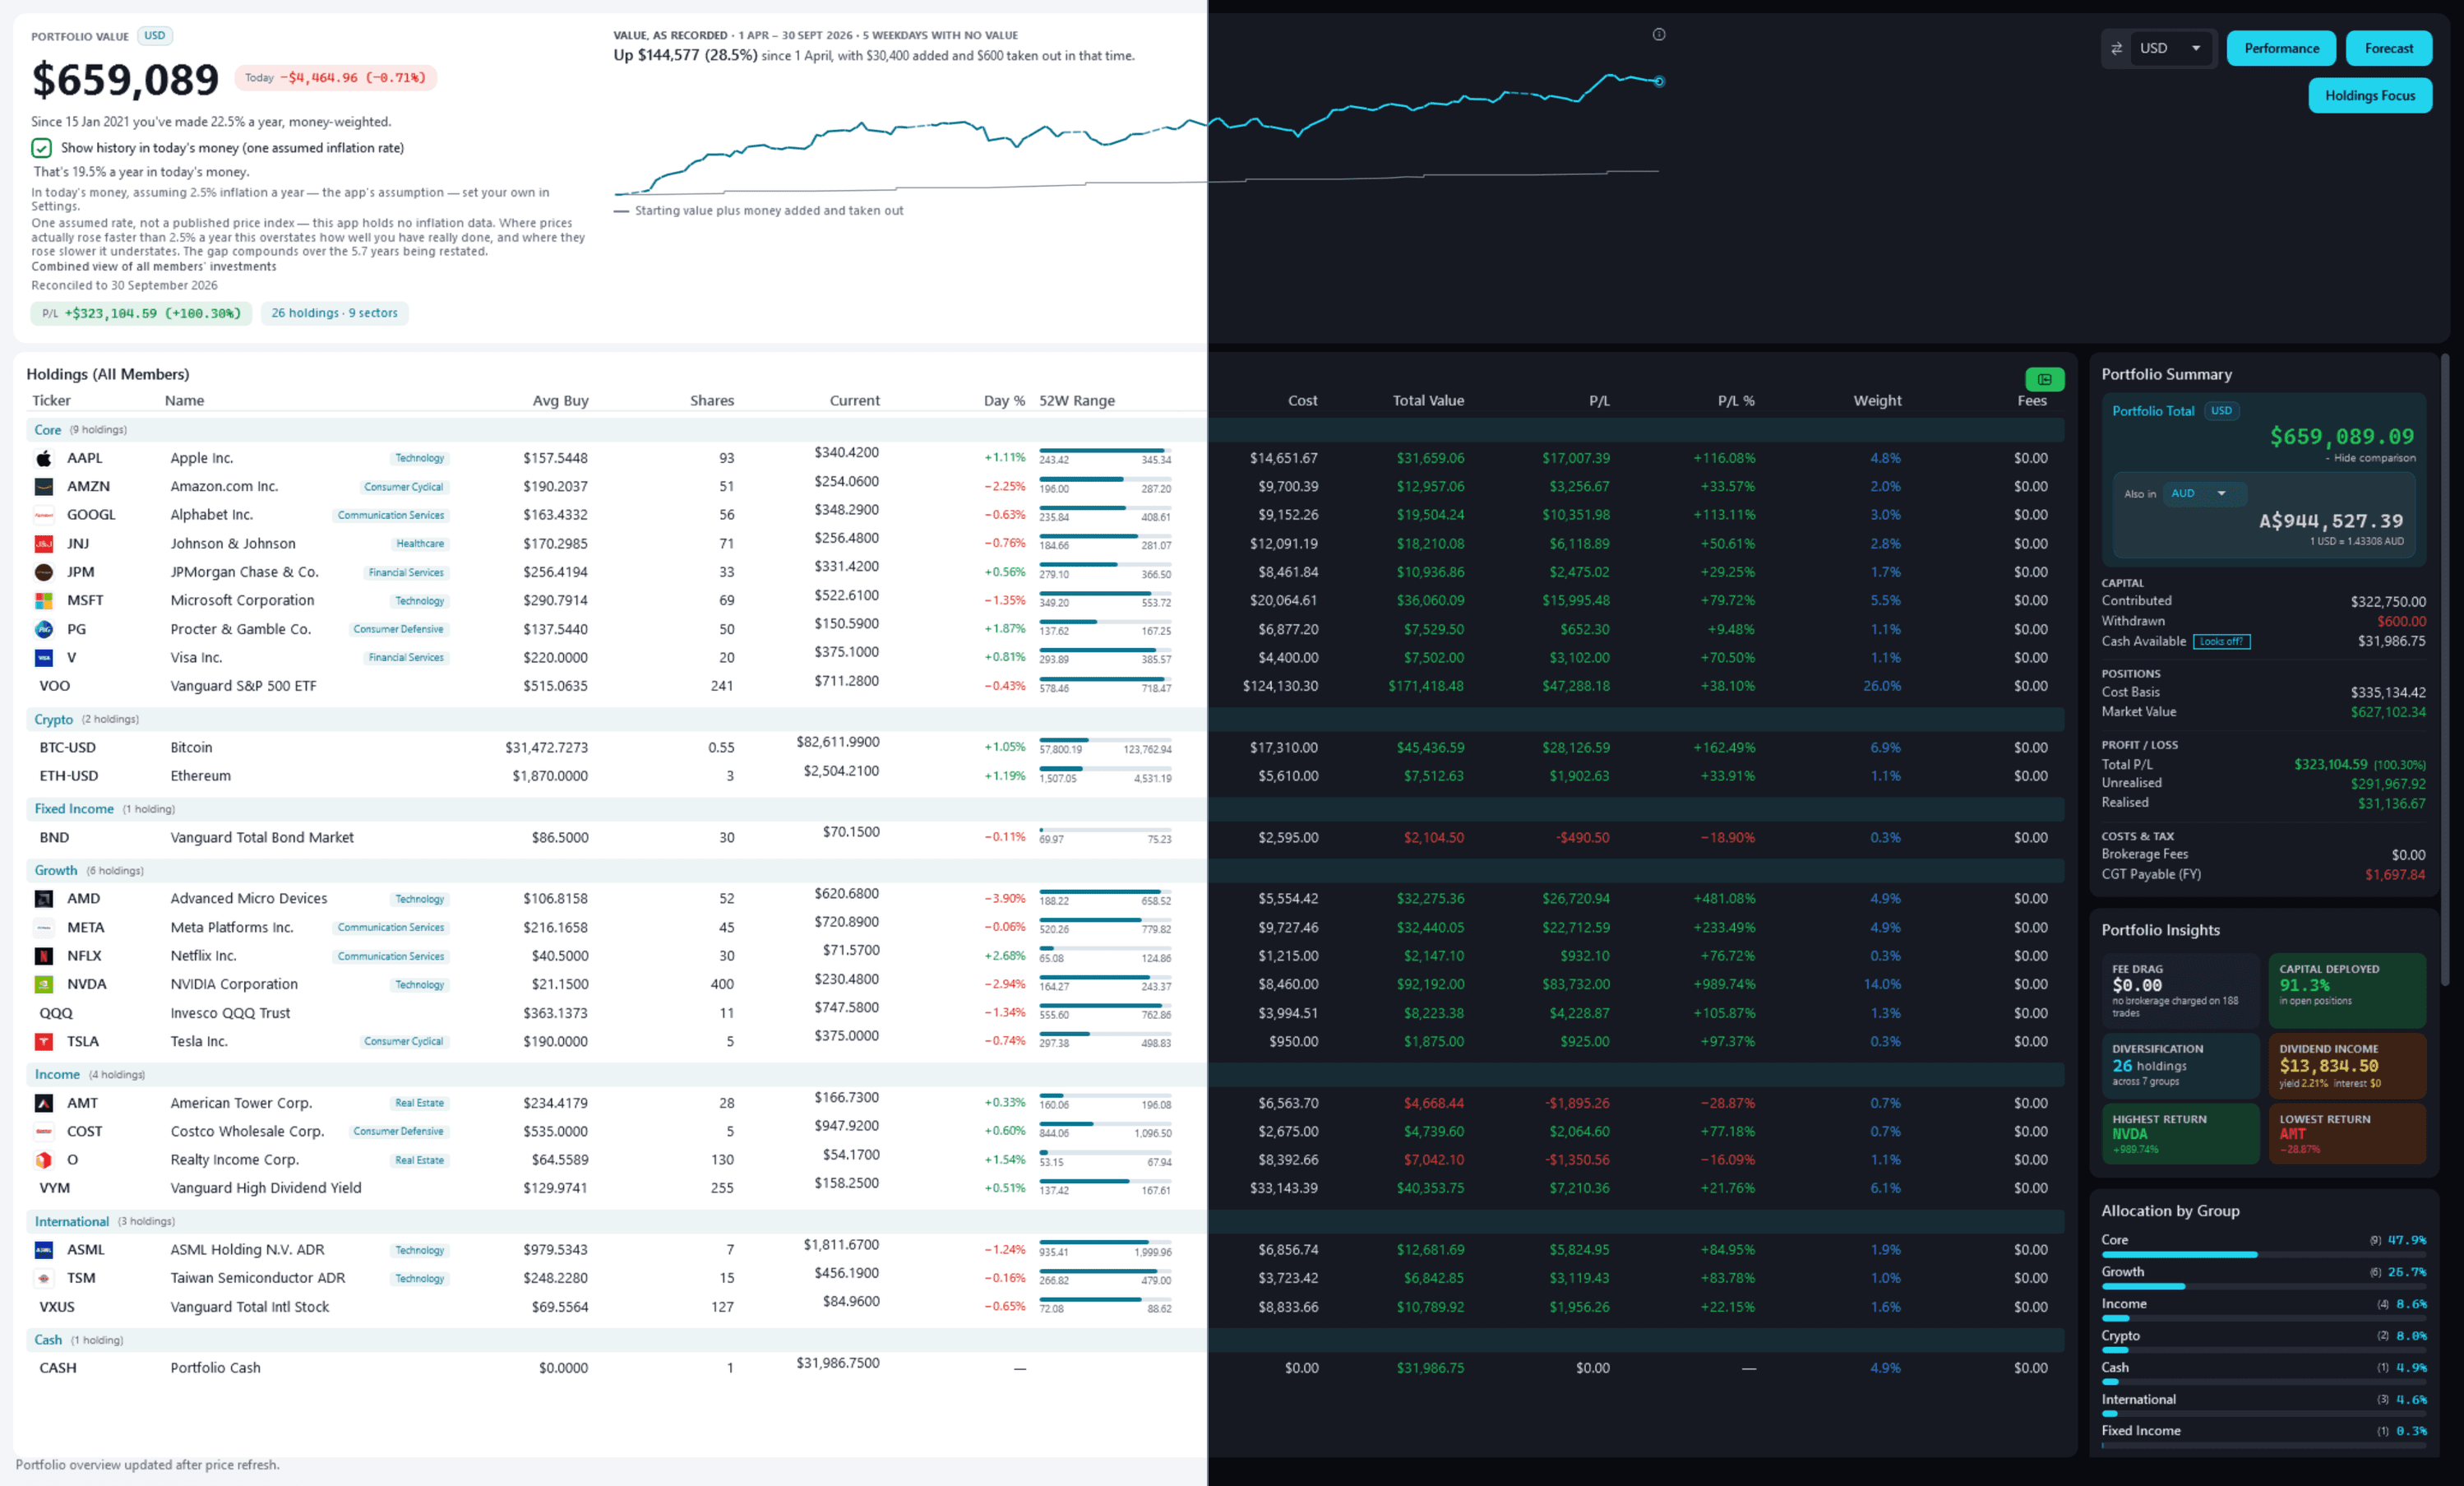Open the Also in AUD currency dropdown
The height and width of the screenshot is (1486, 2464).
tap(2204, 493)
